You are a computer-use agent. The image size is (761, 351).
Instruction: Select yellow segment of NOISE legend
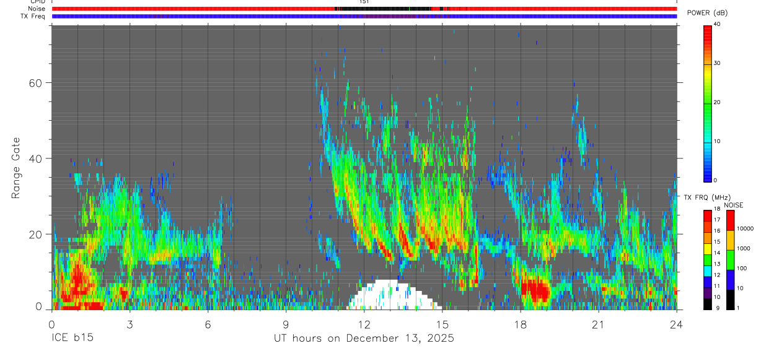(x=730, y=240)
